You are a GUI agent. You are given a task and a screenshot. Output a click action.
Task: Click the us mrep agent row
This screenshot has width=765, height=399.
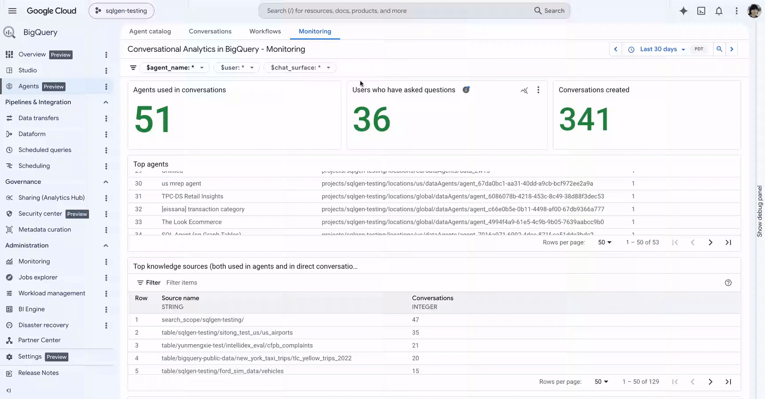(434, 184)
